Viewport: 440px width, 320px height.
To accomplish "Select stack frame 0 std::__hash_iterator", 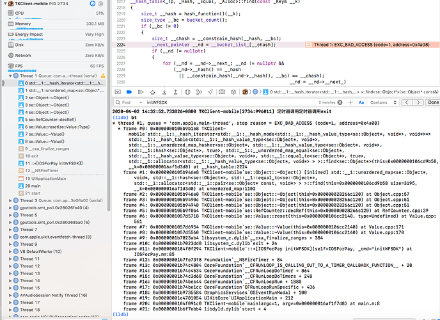I will pyautogui.click(x=60, y=83).
